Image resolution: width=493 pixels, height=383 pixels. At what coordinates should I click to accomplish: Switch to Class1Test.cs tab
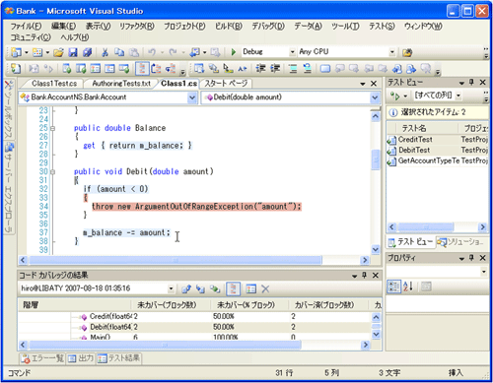(54, 84)
